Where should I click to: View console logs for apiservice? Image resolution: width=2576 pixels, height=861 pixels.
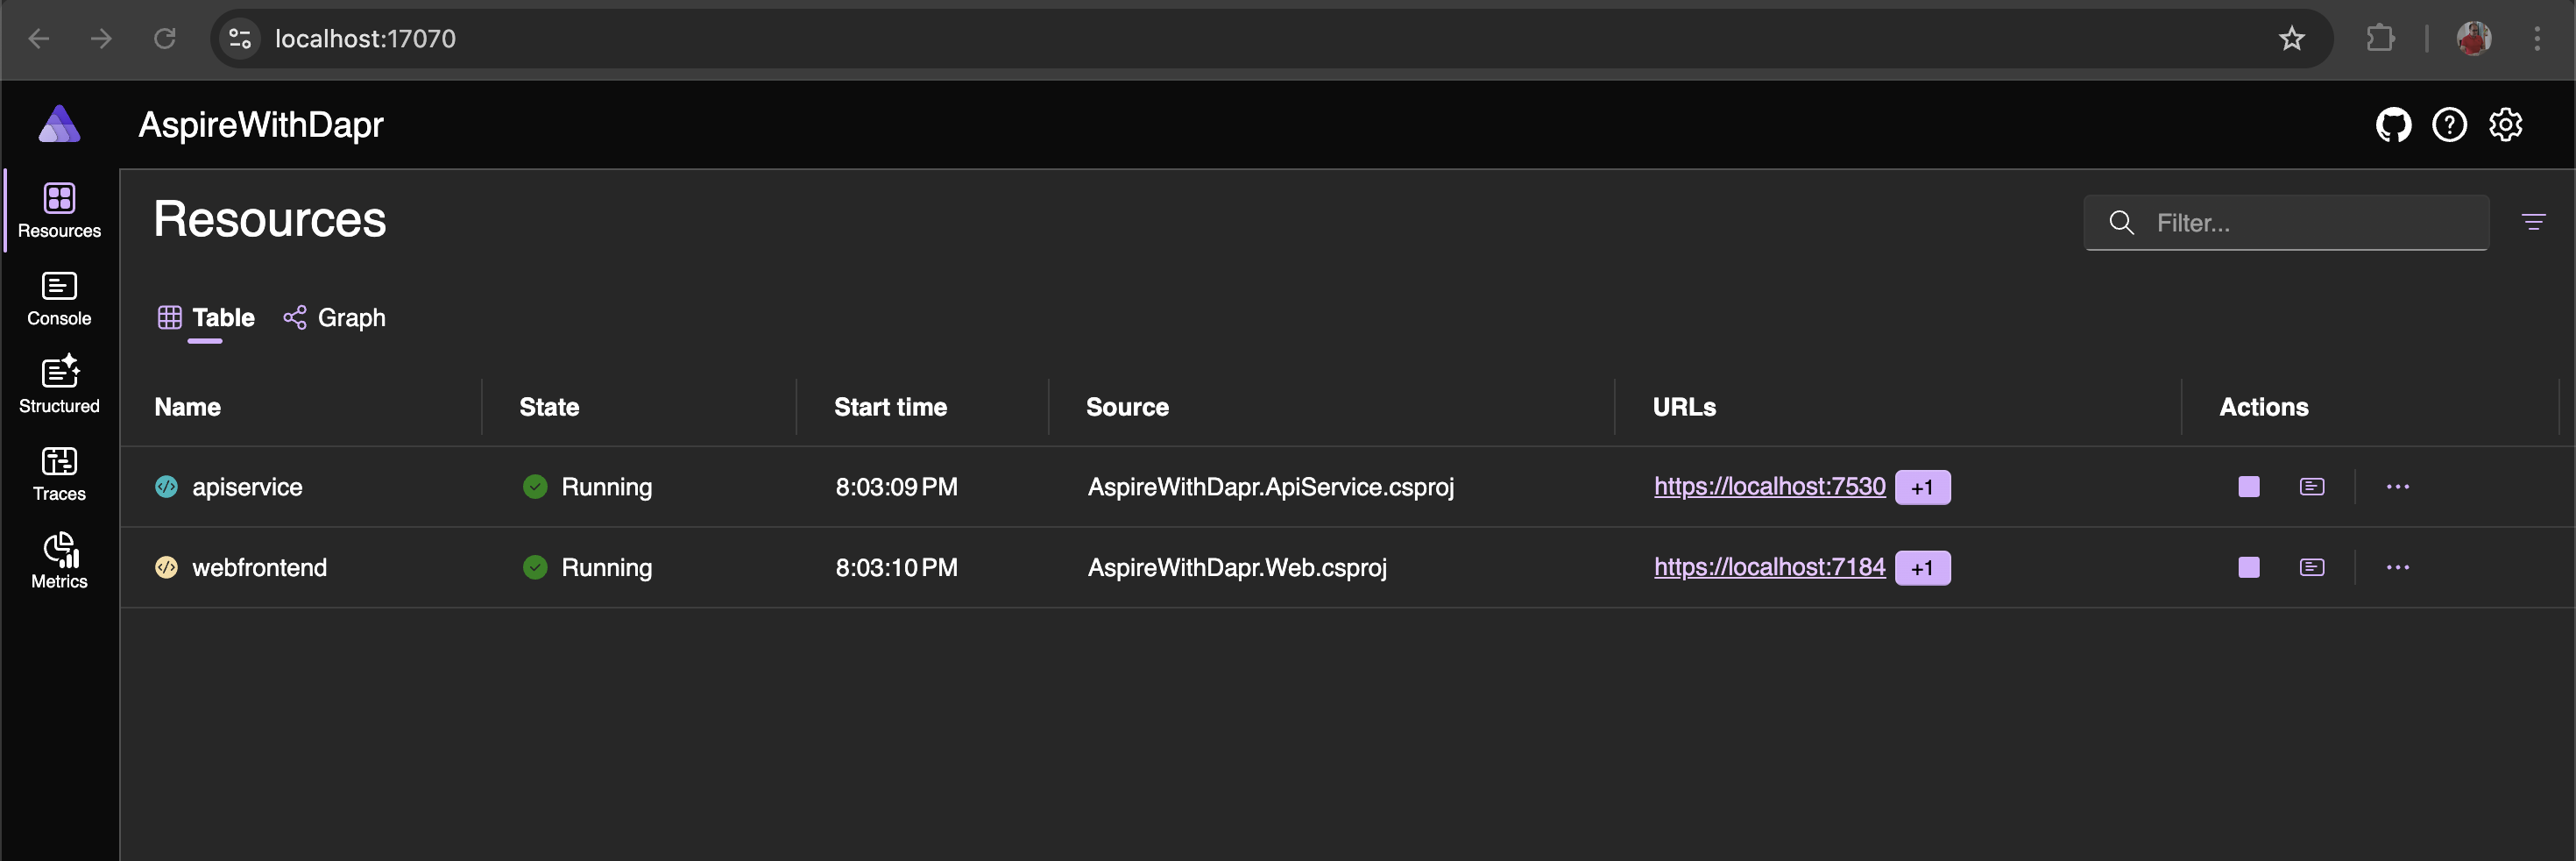coord(2312,487)
